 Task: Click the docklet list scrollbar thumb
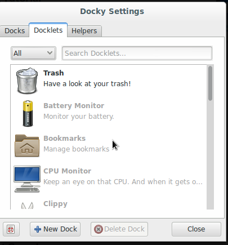(x=210, y=83)
